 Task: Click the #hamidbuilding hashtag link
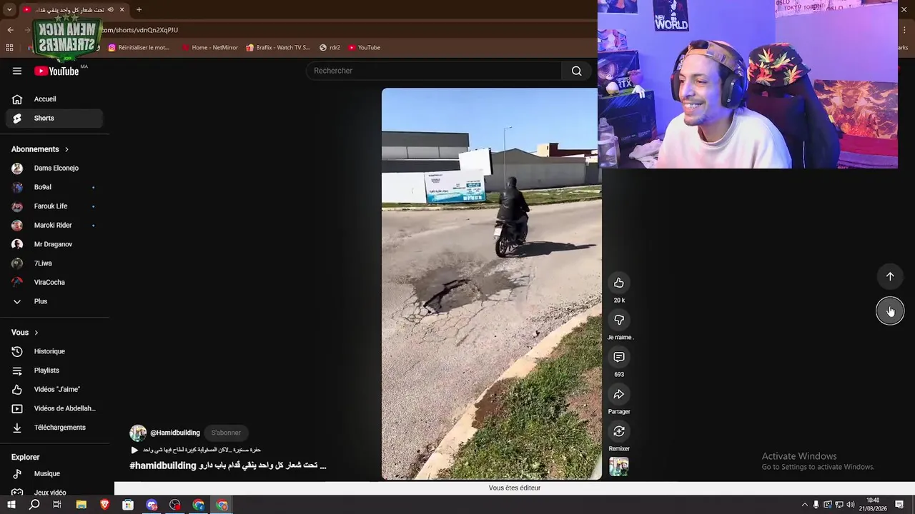pyautogui.click(x=163, y=465)
